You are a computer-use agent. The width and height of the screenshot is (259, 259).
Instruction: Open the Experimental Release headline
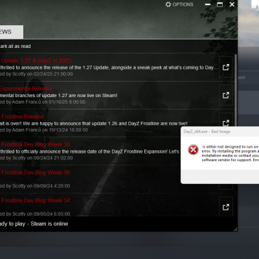click(26, 89)
